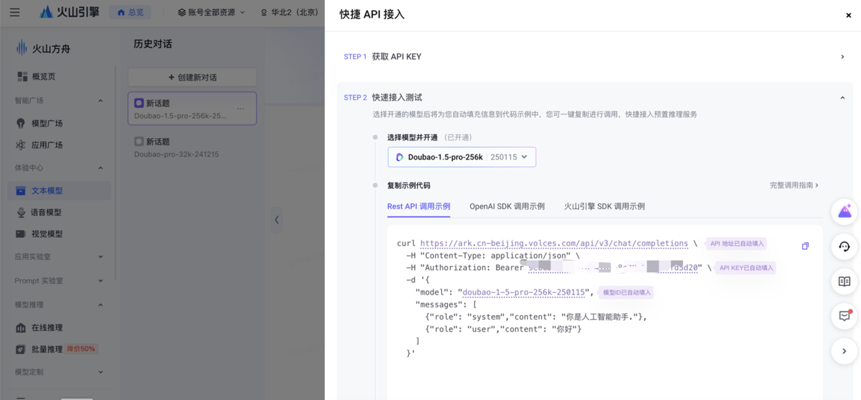This screenshot has height=400, width=861.
Task: Open the customer service headset icon
Action: point(844,247)
